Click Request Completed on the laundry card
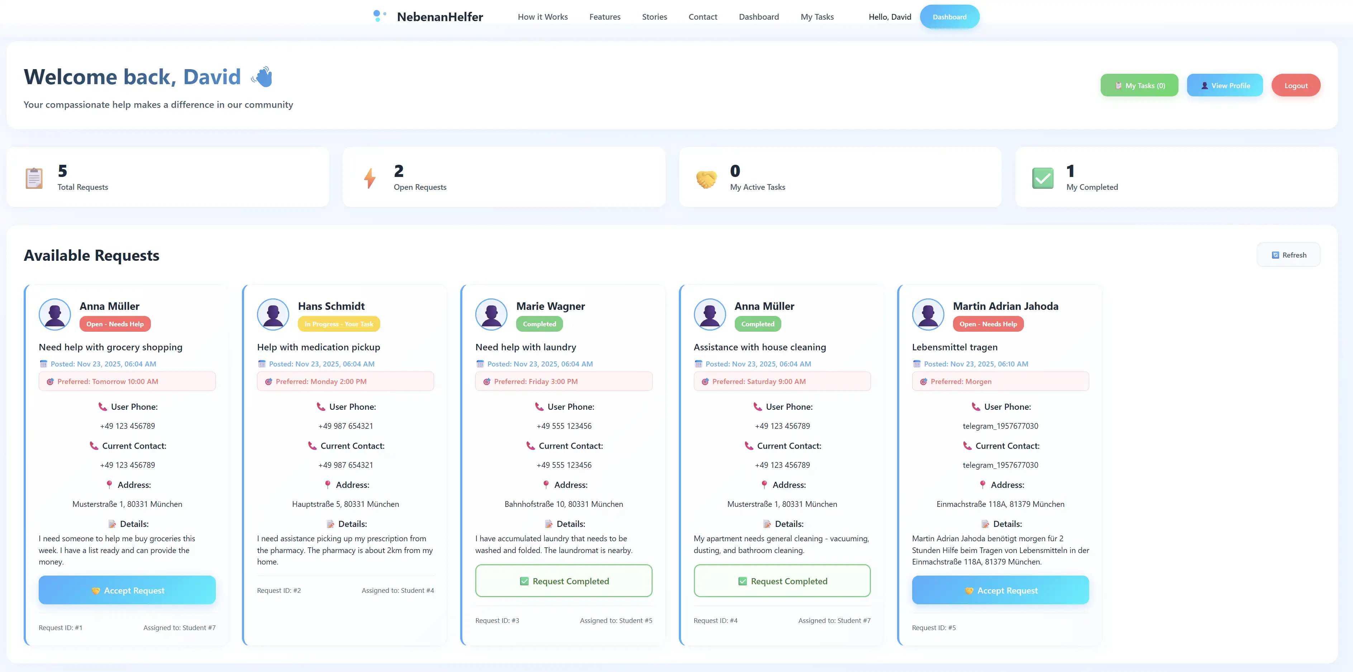This screenshot has height=672, width=1353. [563, 581]
